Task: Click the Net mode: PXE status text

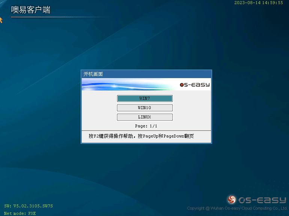Action: coord(20,213)
